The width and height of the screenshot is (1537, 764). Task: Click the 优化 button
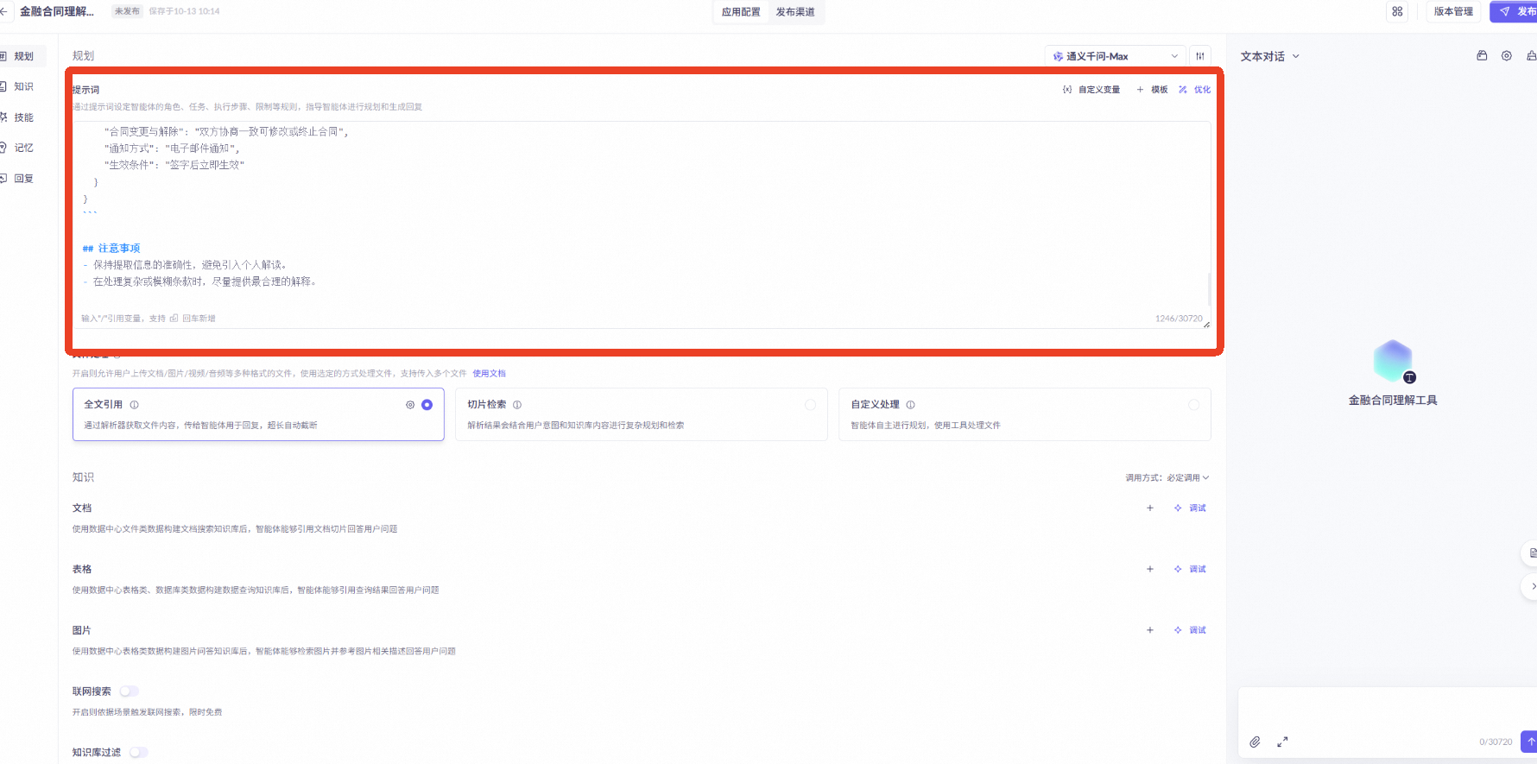coord(1194,90)
